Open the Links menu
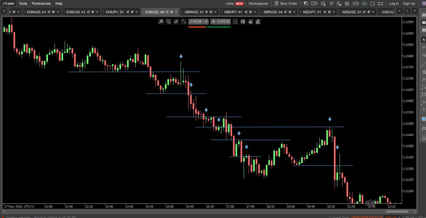Screen dimensions: 426x218 [x=235, y=3]
